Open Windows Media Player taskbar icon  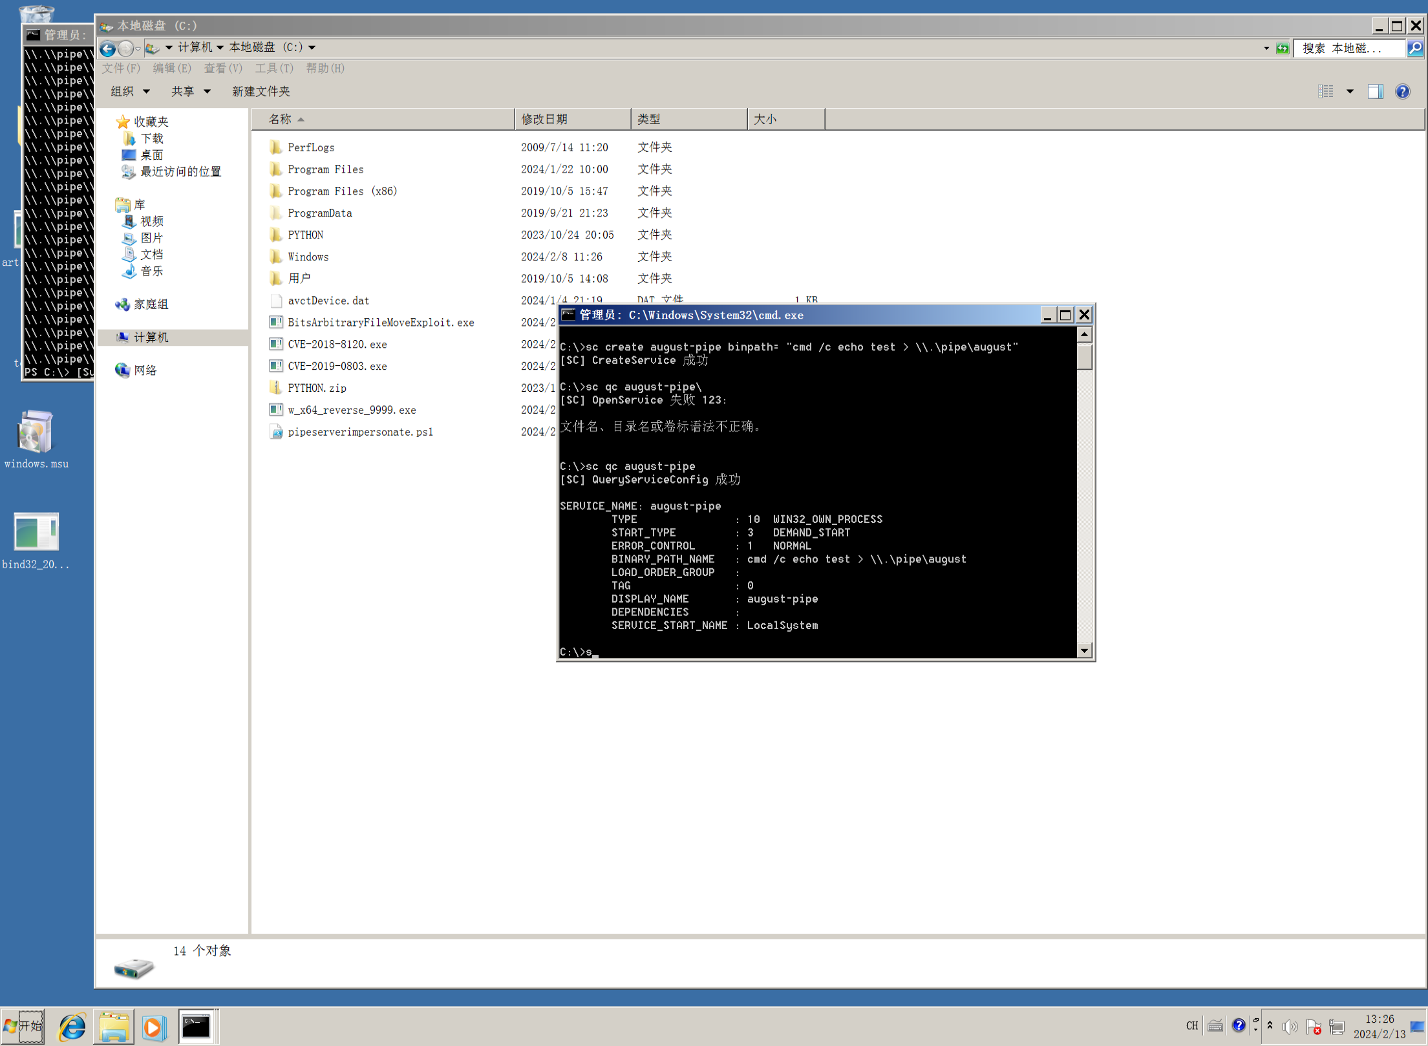point(154,1027)
